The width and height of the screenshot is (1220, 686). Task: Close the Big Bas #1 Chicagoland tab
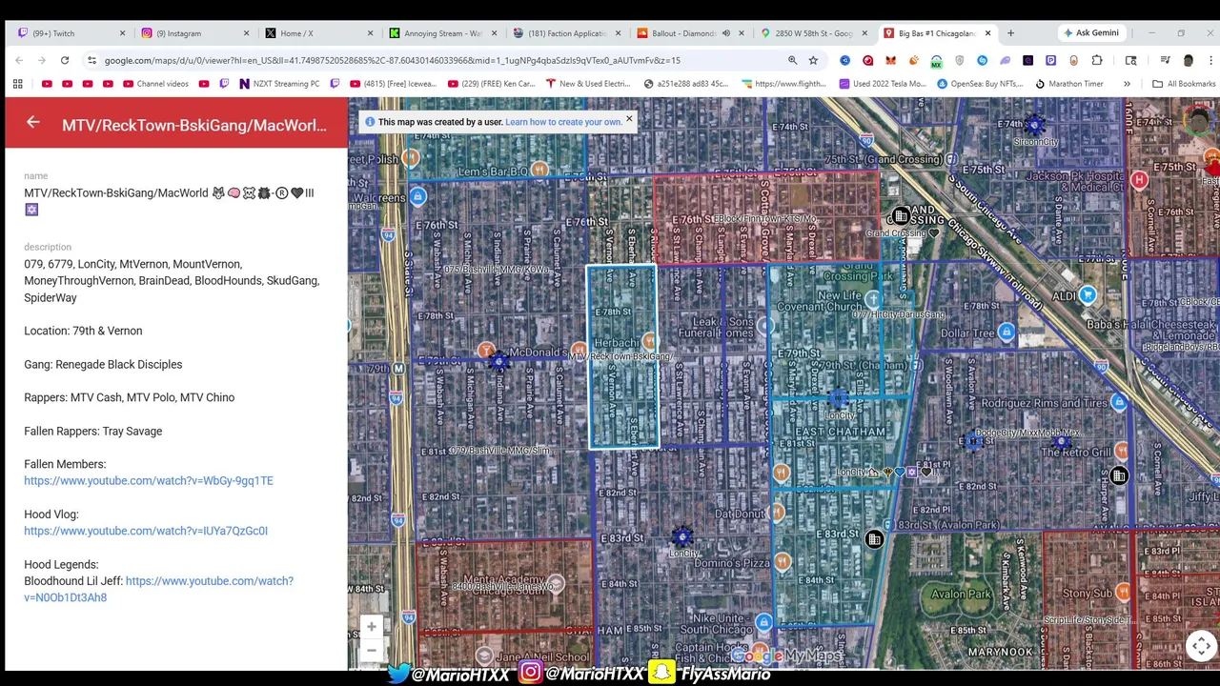pyautogui.click(x=987, y=33)
